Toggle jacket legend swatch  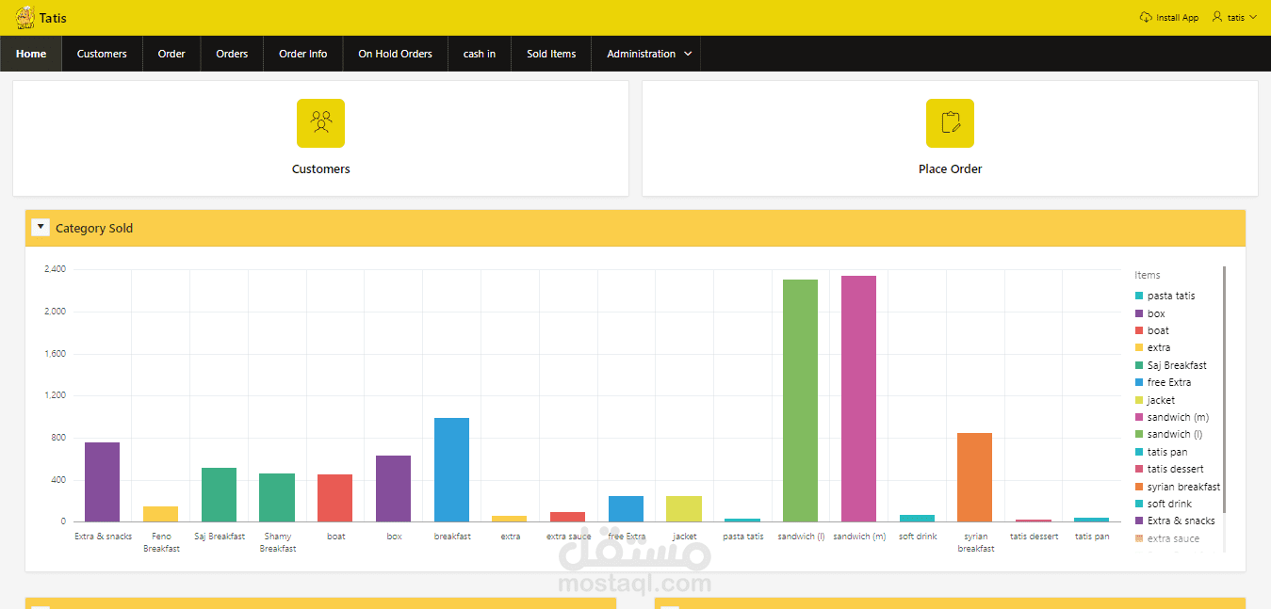pyautogui.click(x=1139, y=400)
